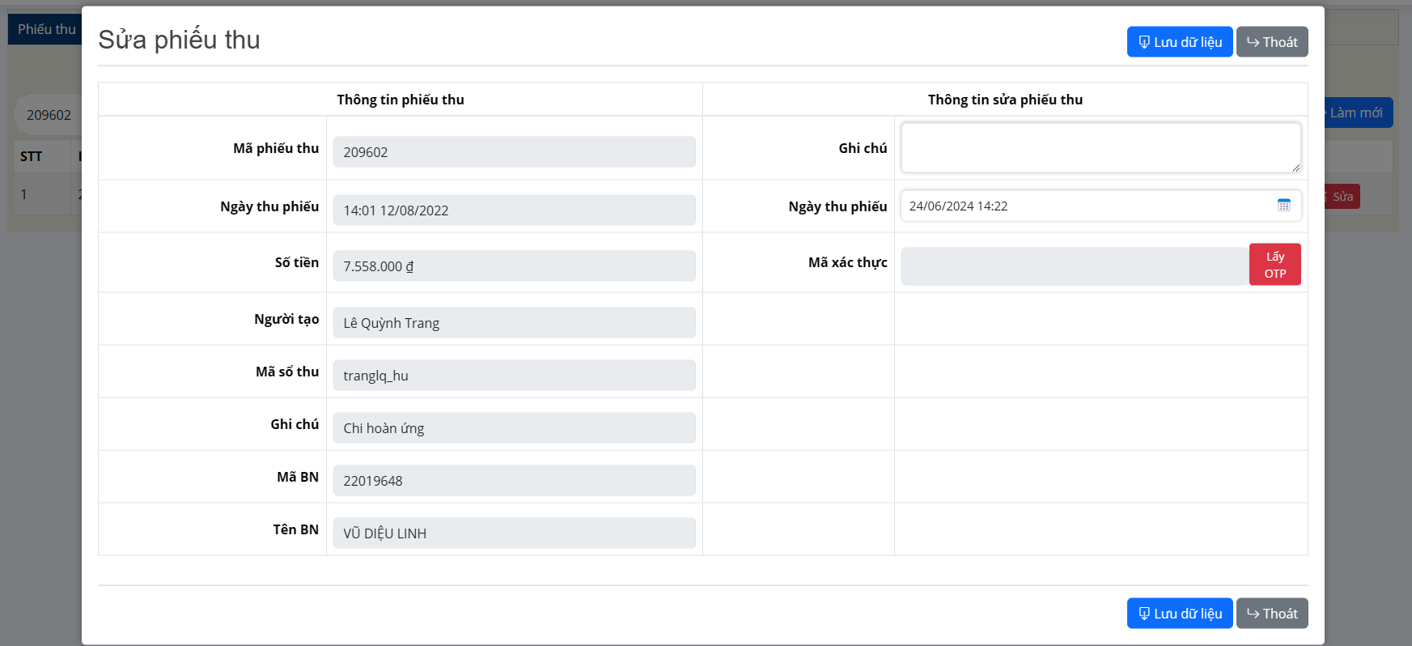Click the original date field 14:01 12/08/2022
The image size is (1412, 646).
[x=514, y=210]
